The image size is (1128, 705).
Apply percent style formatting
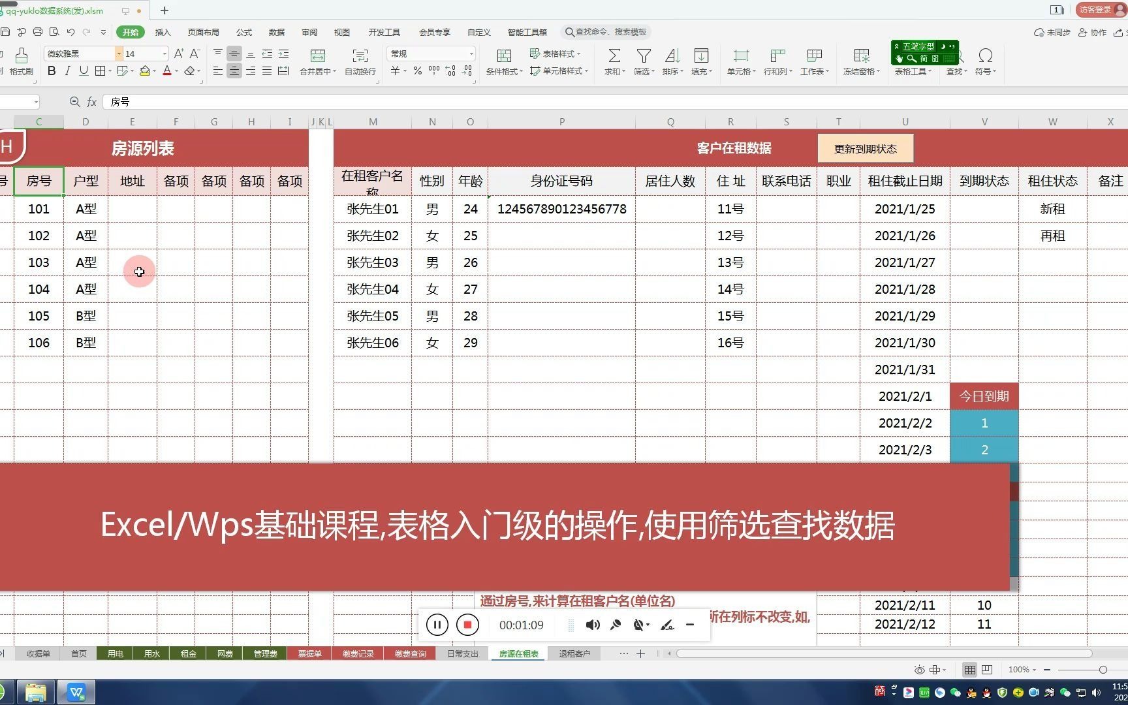coord(417,71)
